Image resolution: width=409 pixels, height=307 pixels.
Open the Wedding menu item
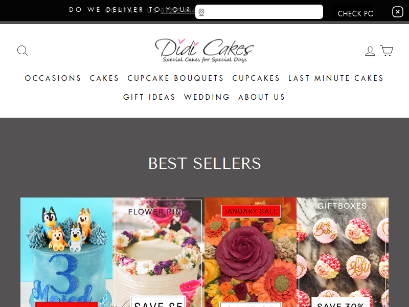click(207, 97)
